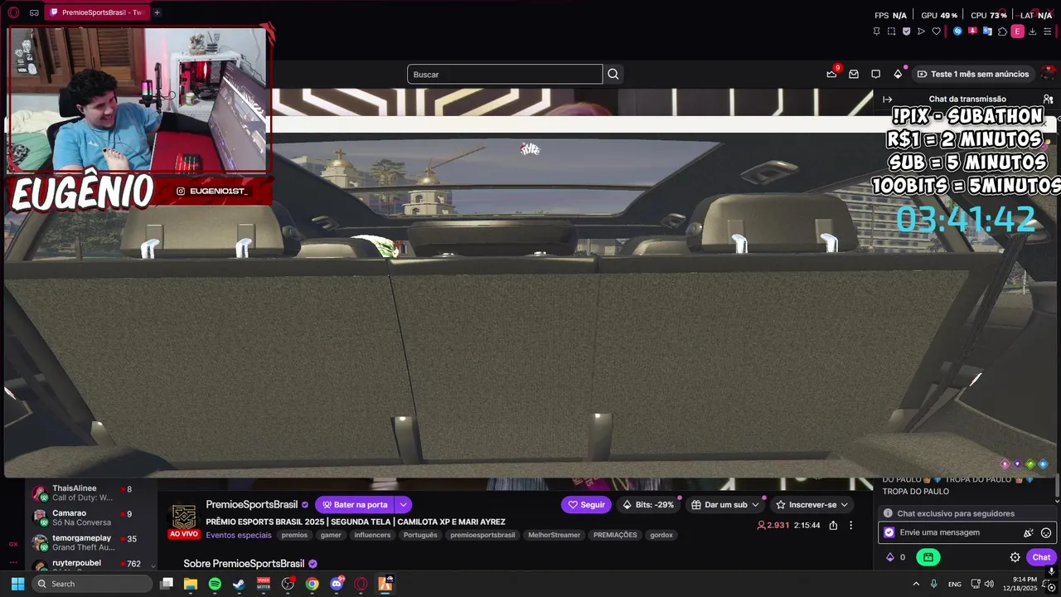The image size is (1061, 597).
Task: Open a new browser tab
Action: click(157, 12)
